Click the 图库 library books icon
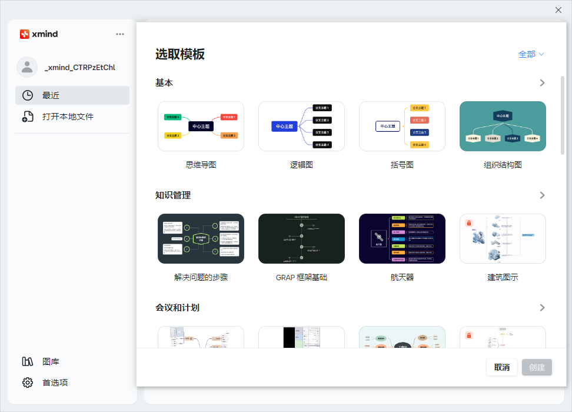The height and width of the screenshot is (412, 572). click(x=28, y=361)
